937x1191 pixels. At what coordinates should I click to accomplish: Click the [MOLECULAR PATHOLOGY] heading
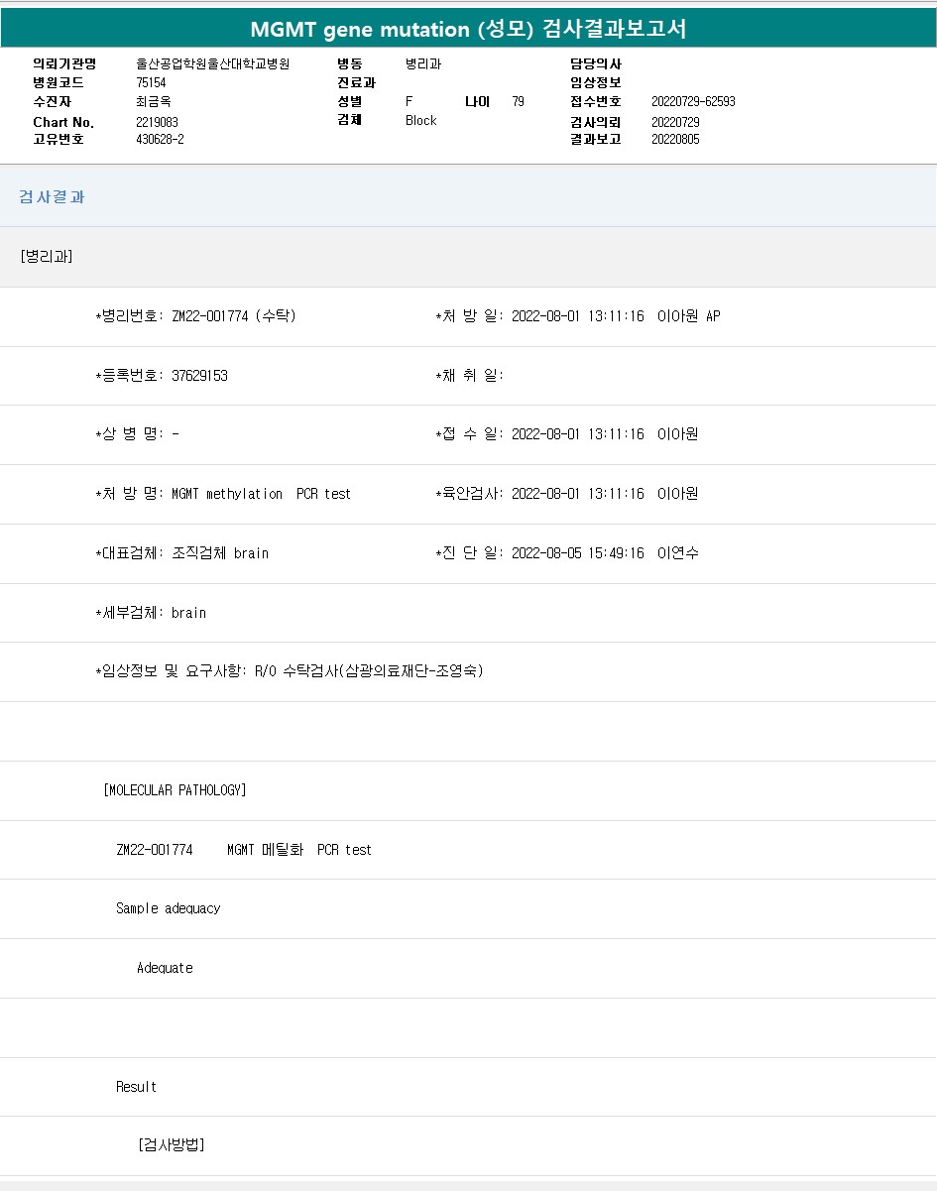pos(175,790)
